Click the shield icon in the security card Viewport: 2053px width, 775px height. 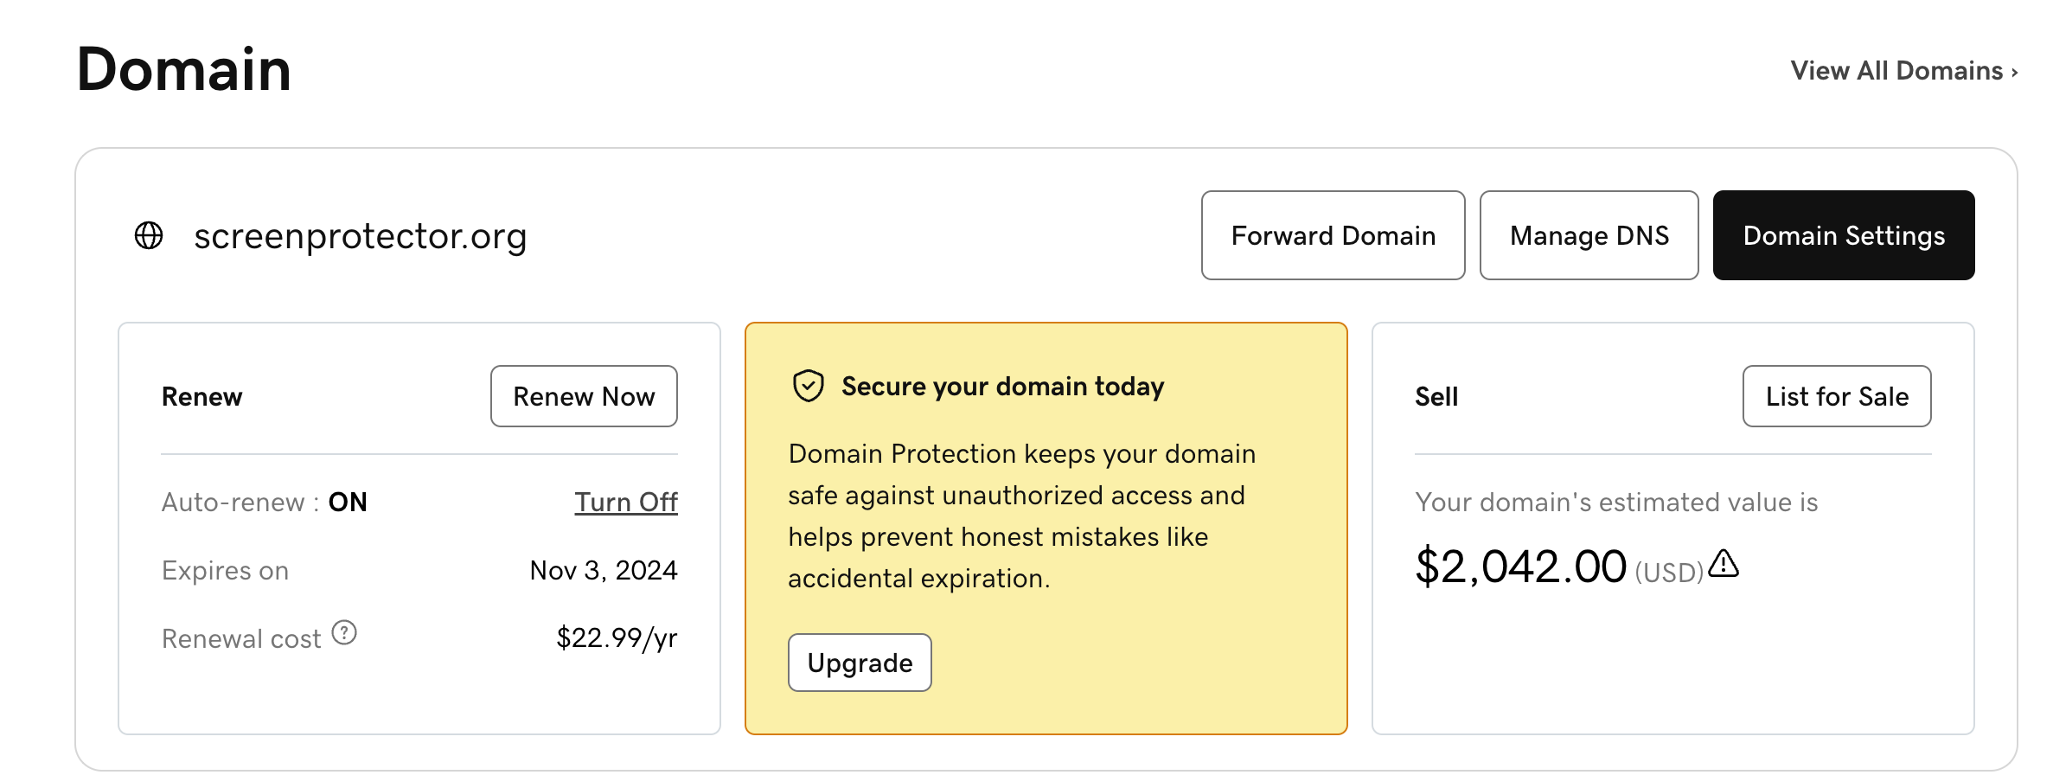809,386
